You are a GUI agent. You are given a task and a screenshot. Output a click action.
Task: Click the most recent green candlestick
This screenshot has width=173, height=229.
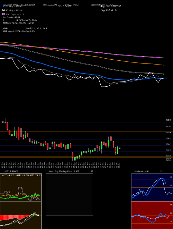(120, 148)
